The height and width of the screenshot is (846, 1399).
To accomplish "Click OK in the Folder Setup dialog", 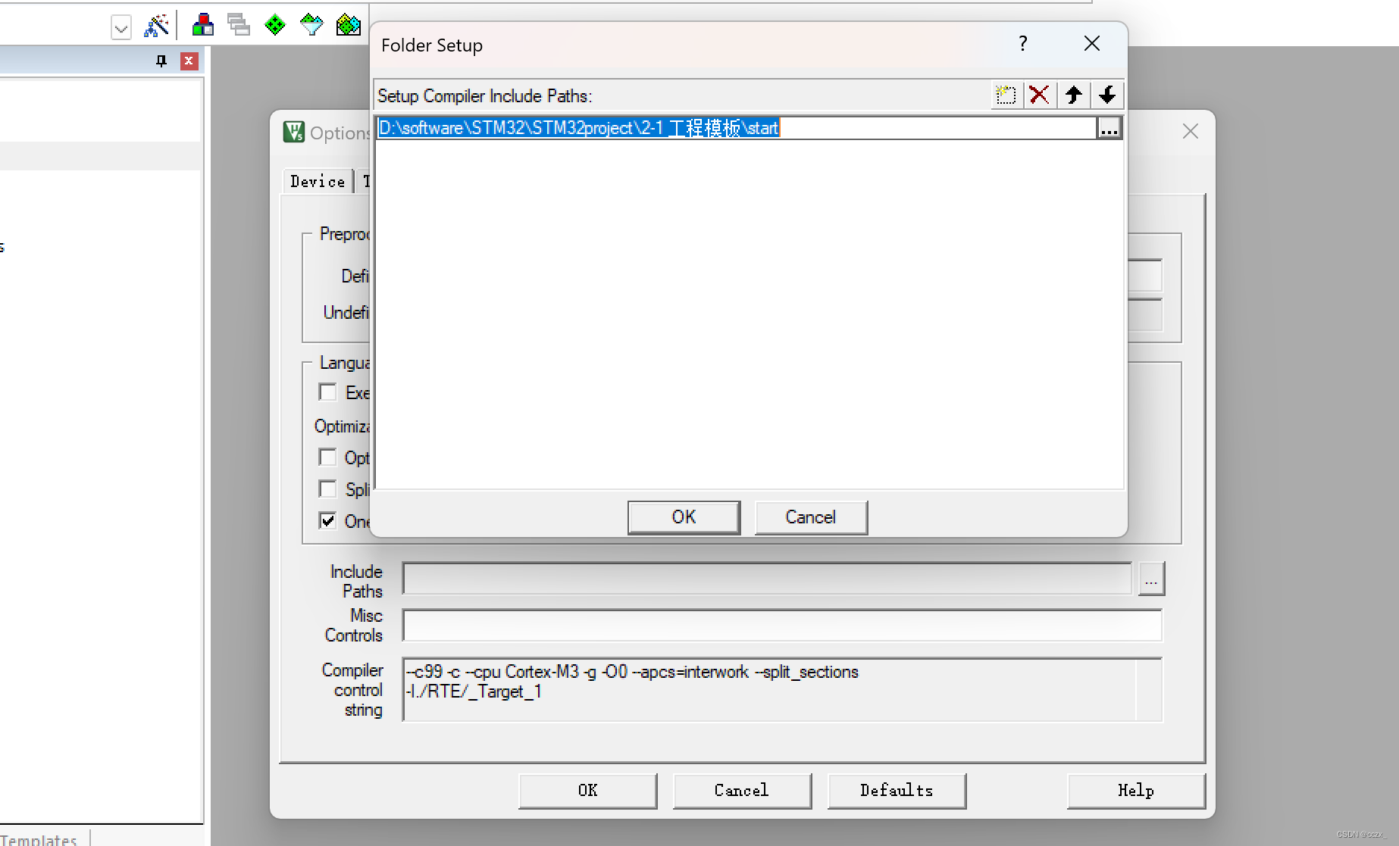I will pyautogui.click(x=684, y=517).
